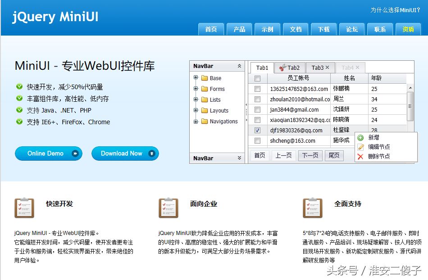
Task: Click the Layouts folder icon
Action: pos(205,110)
